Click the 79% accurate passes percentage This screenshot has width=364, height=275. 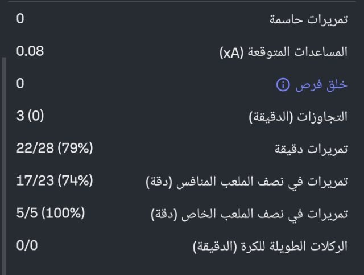pyautogui.click(x=77, y=149)
